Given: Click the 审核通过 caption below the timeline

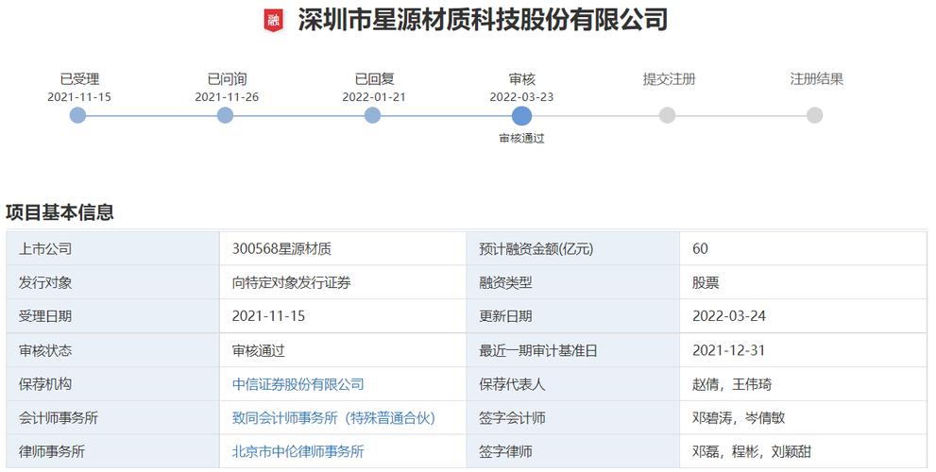Looking at the screenshot, I should pos(521,138).
